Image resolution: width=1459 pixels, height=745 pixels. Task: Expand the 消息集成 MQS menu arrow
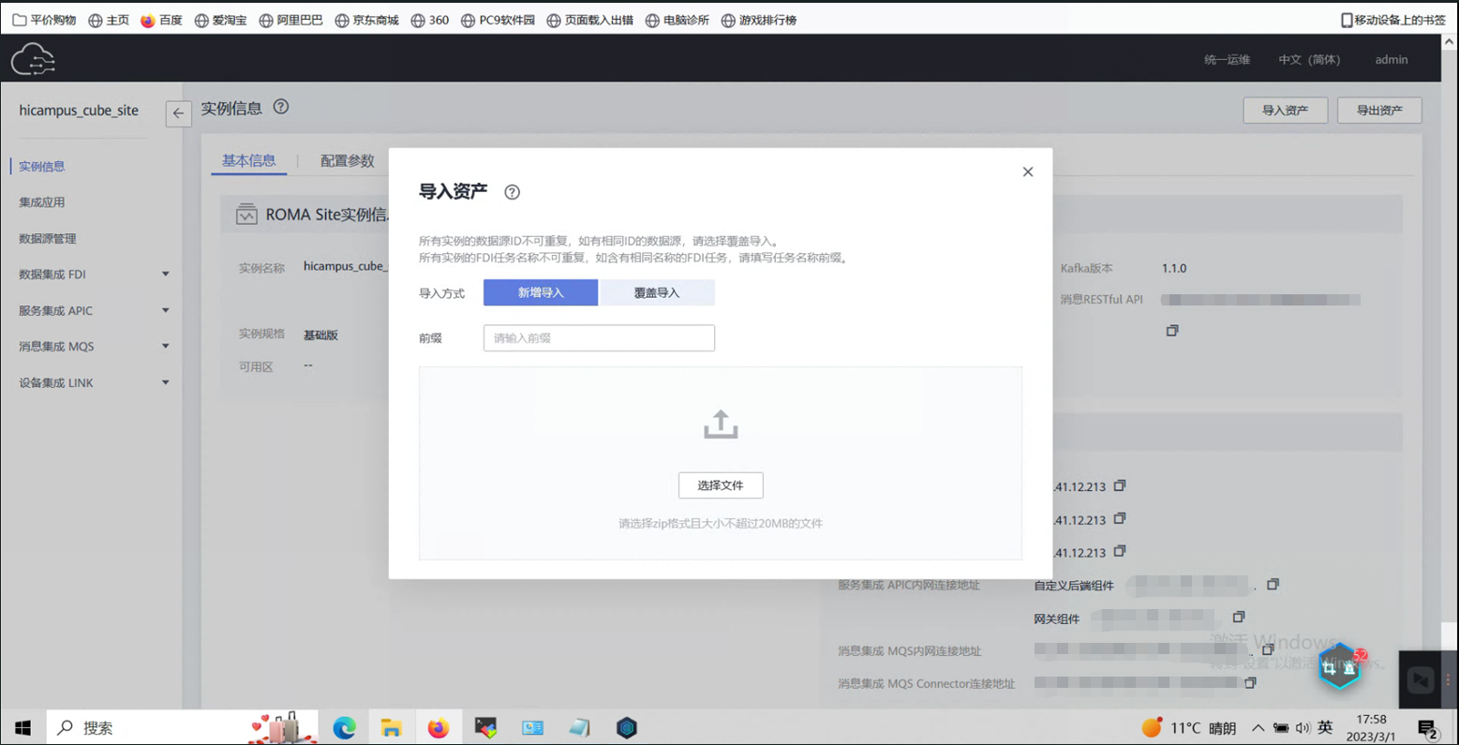pyautogui.click(x=165, y=347)
